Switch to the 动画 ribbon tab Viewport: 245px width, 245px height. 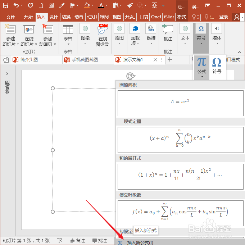[x=79, y=17]
